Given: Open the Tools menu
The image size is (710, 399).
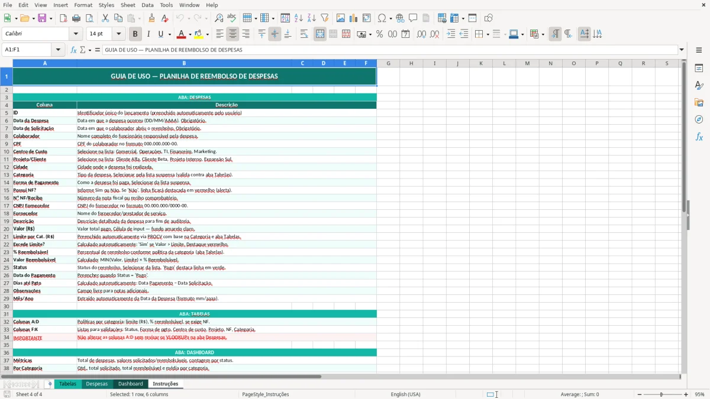Looking at the screenshot, I should [166, 5].
